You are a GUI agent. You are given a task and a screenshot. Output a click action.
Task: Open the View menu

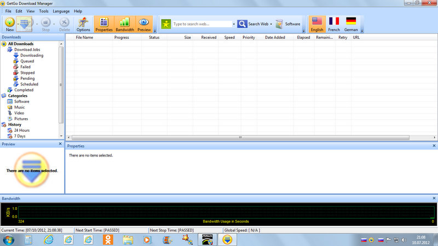(31, 11)
